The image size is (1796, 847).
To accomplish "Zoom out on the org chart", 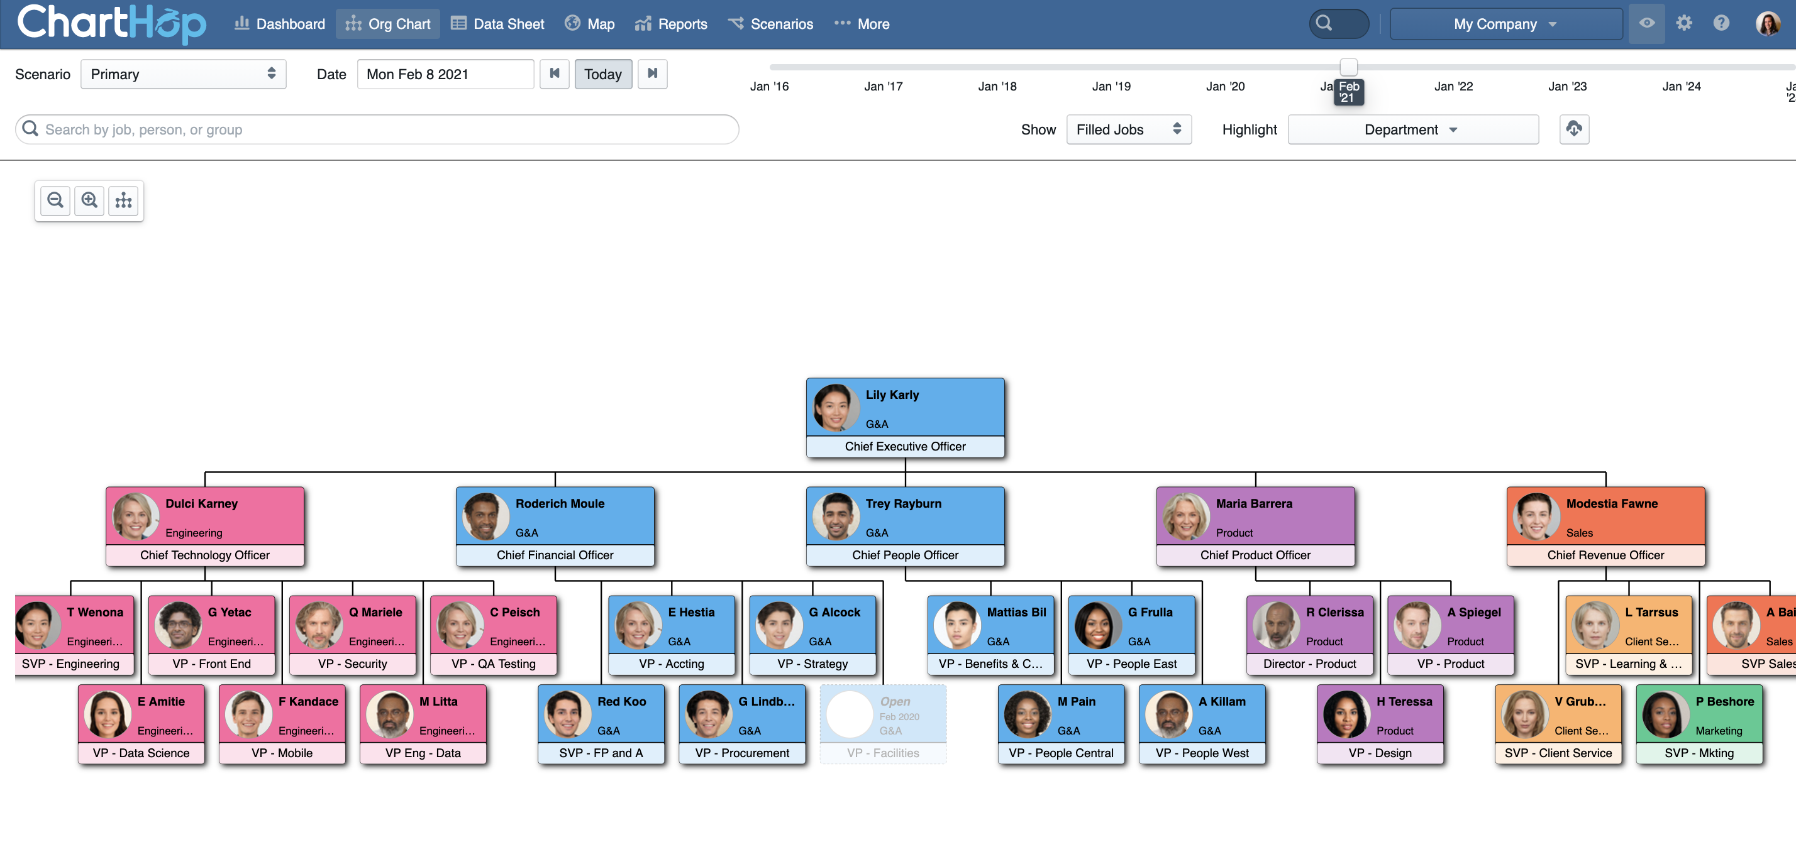I will pos(55,200).
